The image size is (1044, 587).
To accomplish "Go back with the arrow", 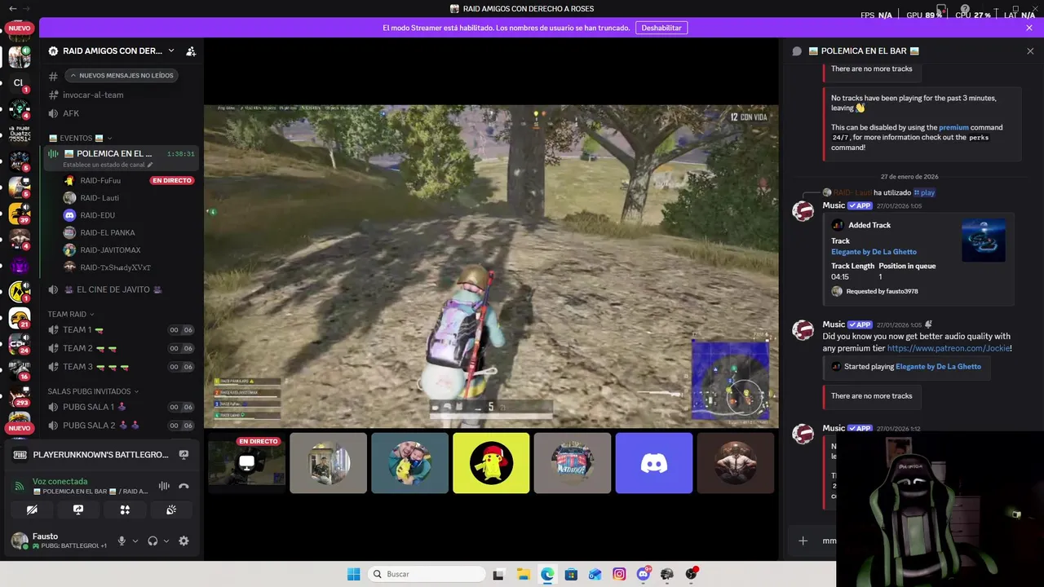I will coord(12,8).
